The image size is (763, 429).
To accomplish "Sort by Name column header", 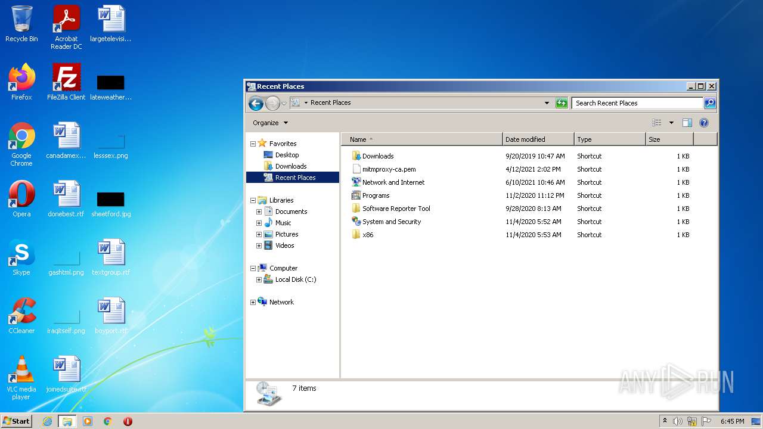I will 422,139.
